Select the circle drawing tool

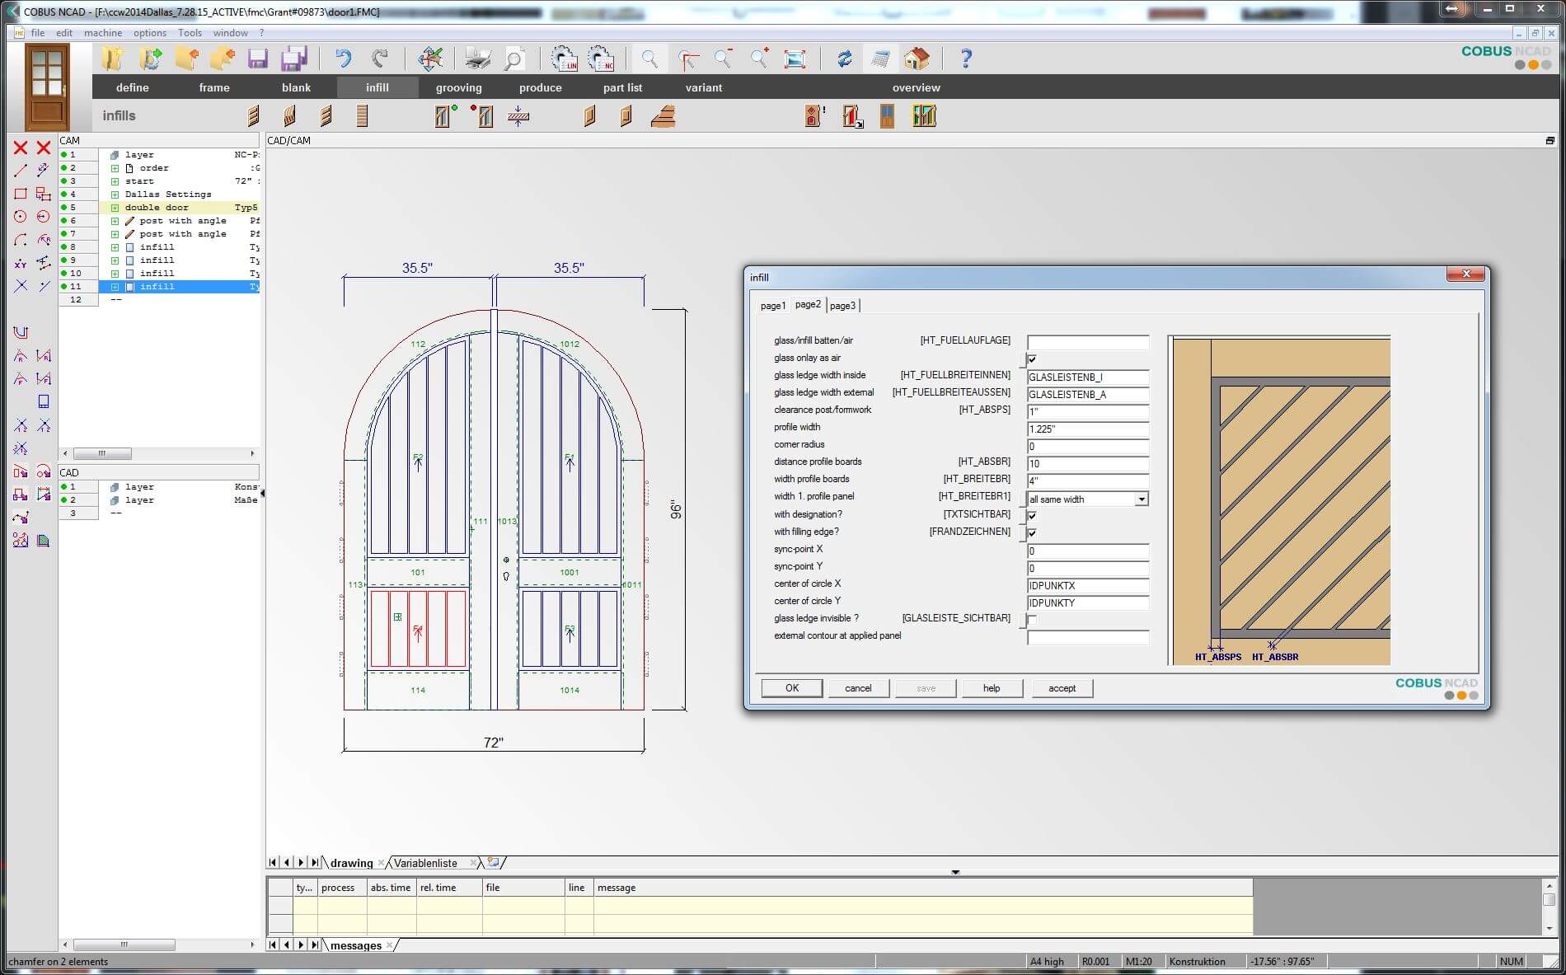21,216
